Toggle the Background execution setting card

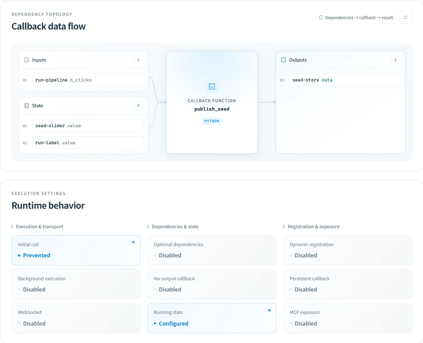[76, 284]
